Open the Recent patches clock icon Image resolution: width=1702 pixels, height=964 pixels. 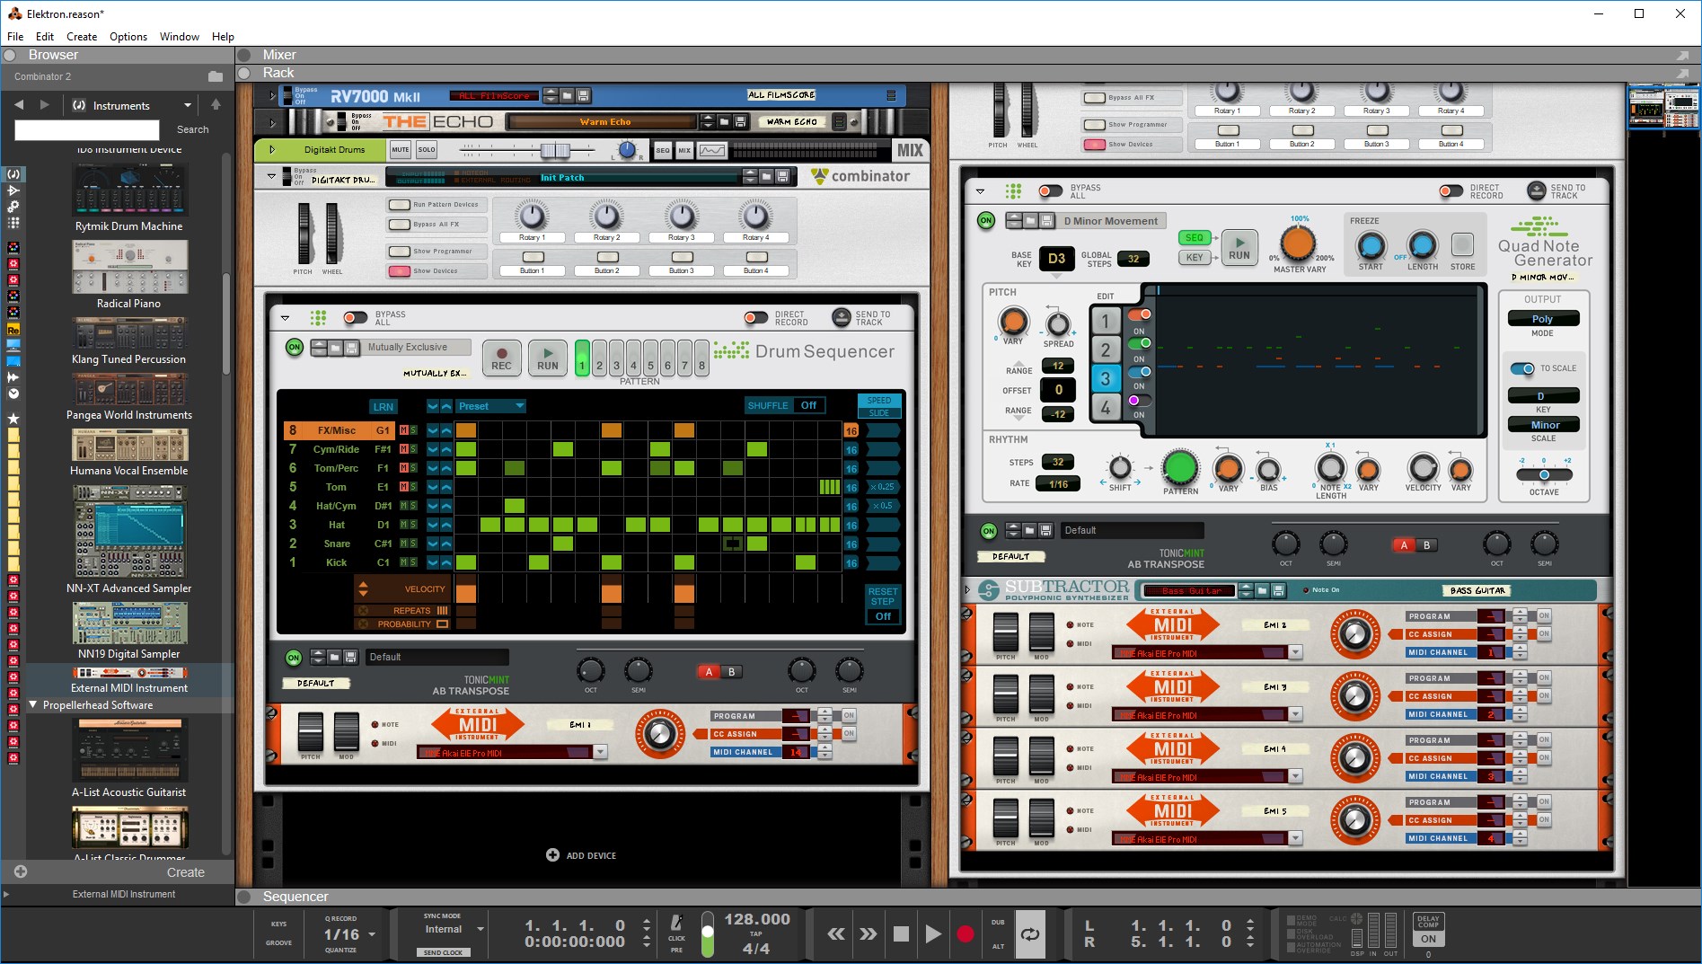pos(13,394)
